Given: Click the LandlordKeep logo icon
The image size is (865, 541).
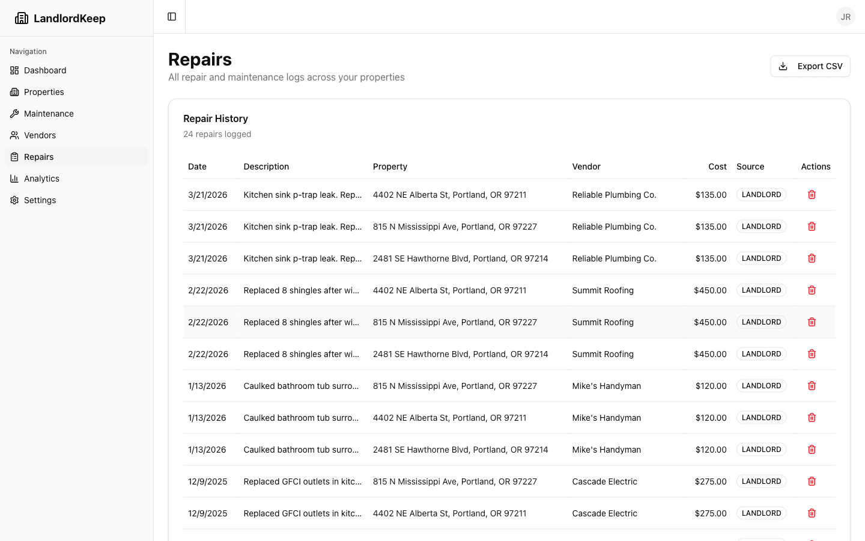Looking at the screenshot, I should [22, 17].
